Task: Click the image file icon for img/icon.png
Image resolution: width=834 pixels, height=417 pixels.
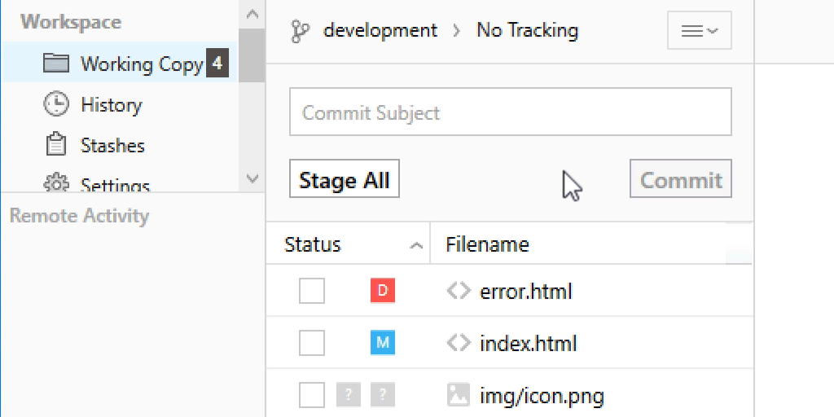Action: [459, 395]
